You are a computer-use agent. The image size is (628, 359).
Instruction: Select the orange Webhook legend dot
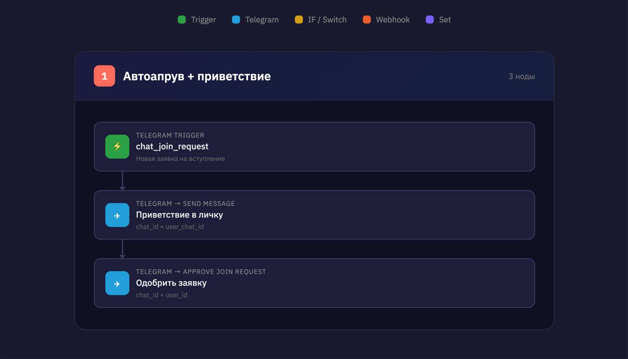pos(366,19)
